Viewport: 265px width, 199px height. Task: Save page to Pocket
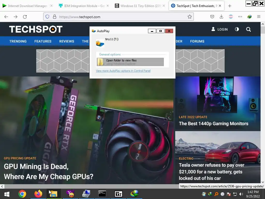pyautogui.click(x=212, y=17)
